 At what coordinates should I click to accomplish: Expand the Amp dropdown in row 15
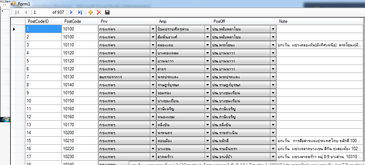208,141
